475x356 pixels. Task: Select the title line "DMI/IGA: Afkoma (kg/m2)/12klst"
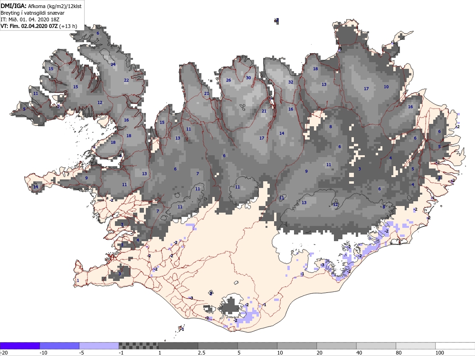(41, 6)
